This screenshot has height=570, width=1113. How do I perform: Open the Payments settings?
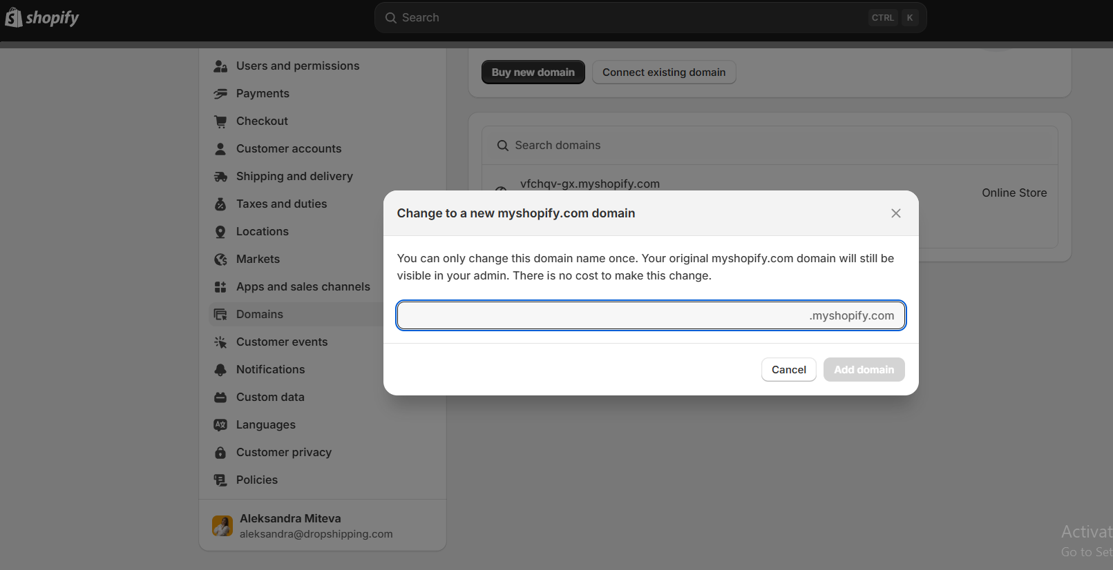click(x=263, y=94)
